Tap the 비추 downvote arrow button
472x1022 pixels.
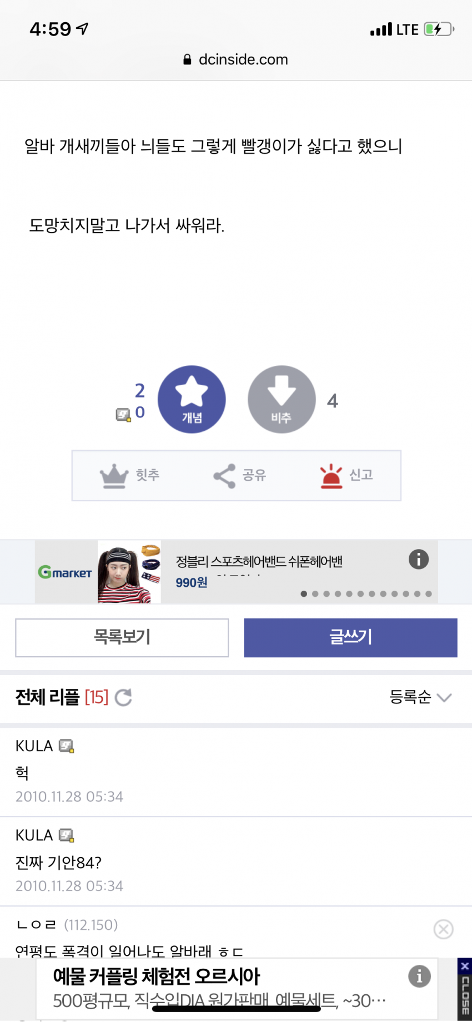tap(282, 399)
